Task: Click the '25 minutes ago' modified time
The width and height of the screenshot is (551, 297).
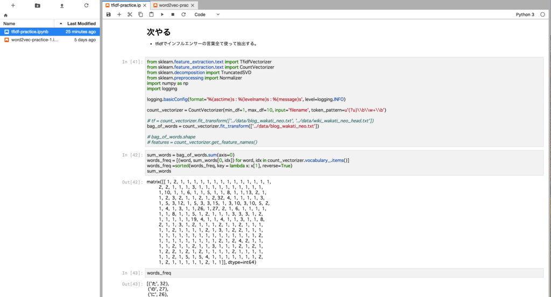Action: 81,32
